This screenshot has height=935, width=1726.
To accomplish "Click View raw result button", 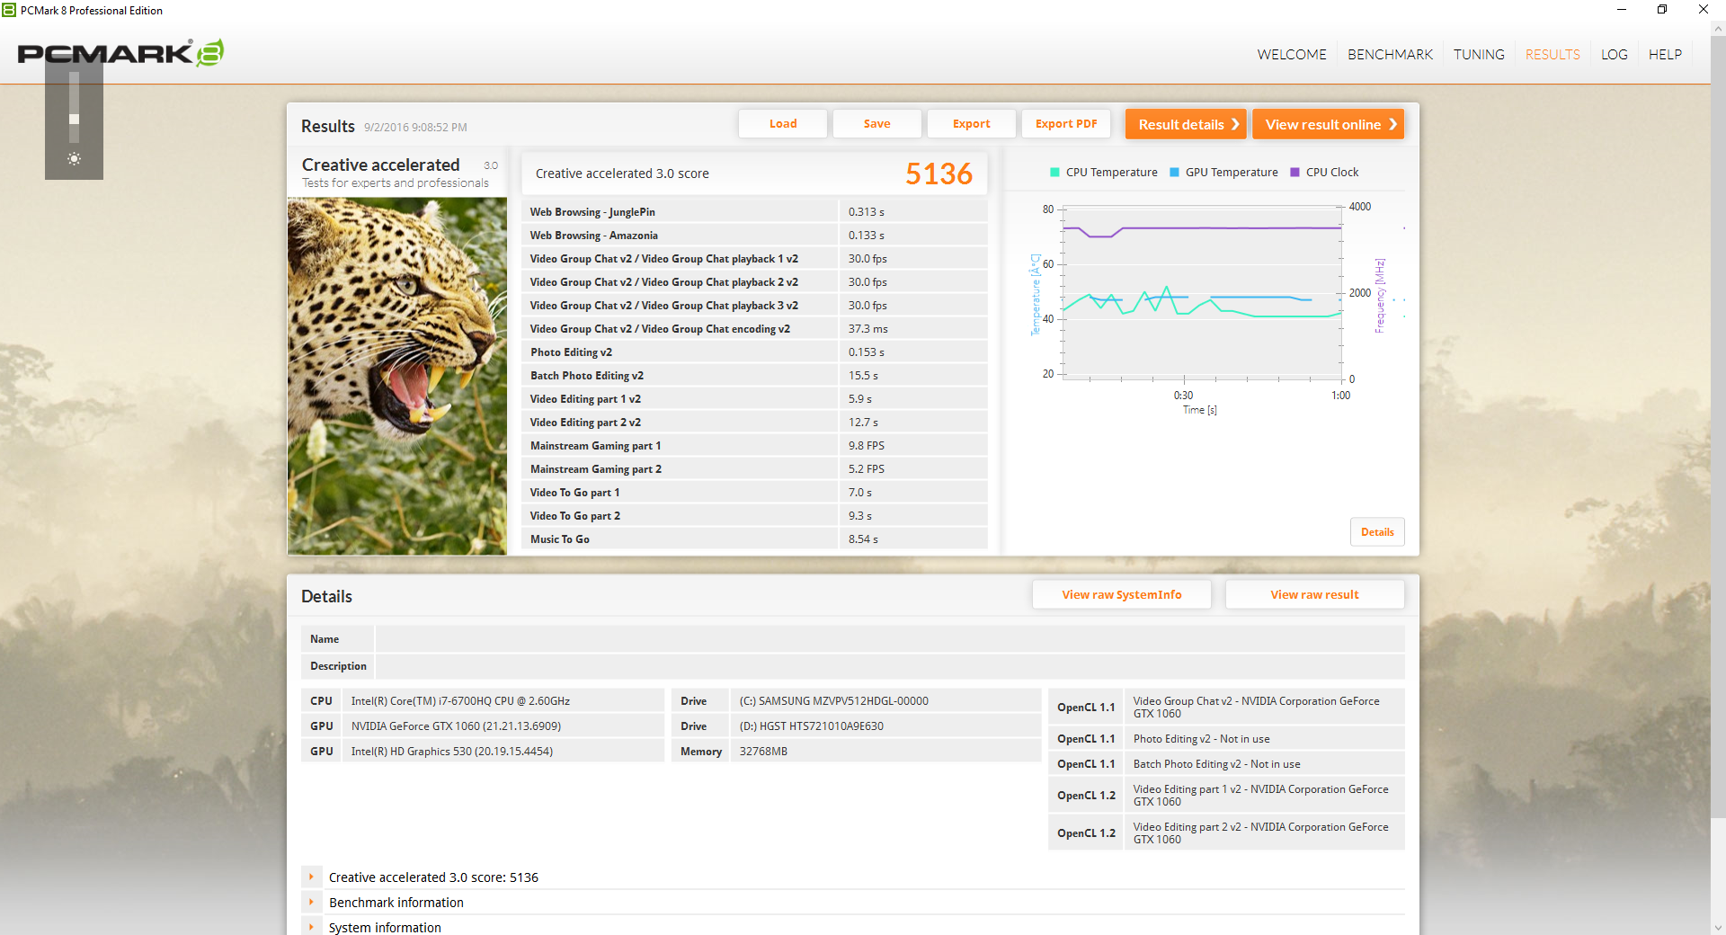I will [x=1314, y=594].
